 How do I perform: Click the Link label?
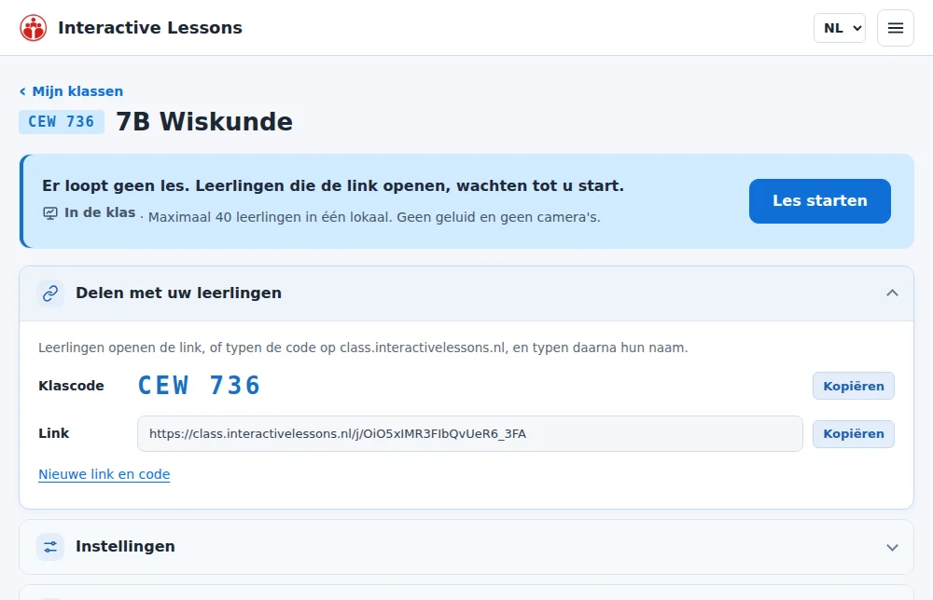tap(53, 433)
